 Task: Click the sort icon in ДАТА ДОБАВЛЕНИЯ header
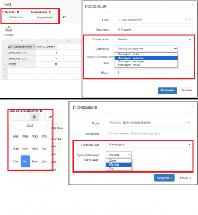click(x=34, y=47)
